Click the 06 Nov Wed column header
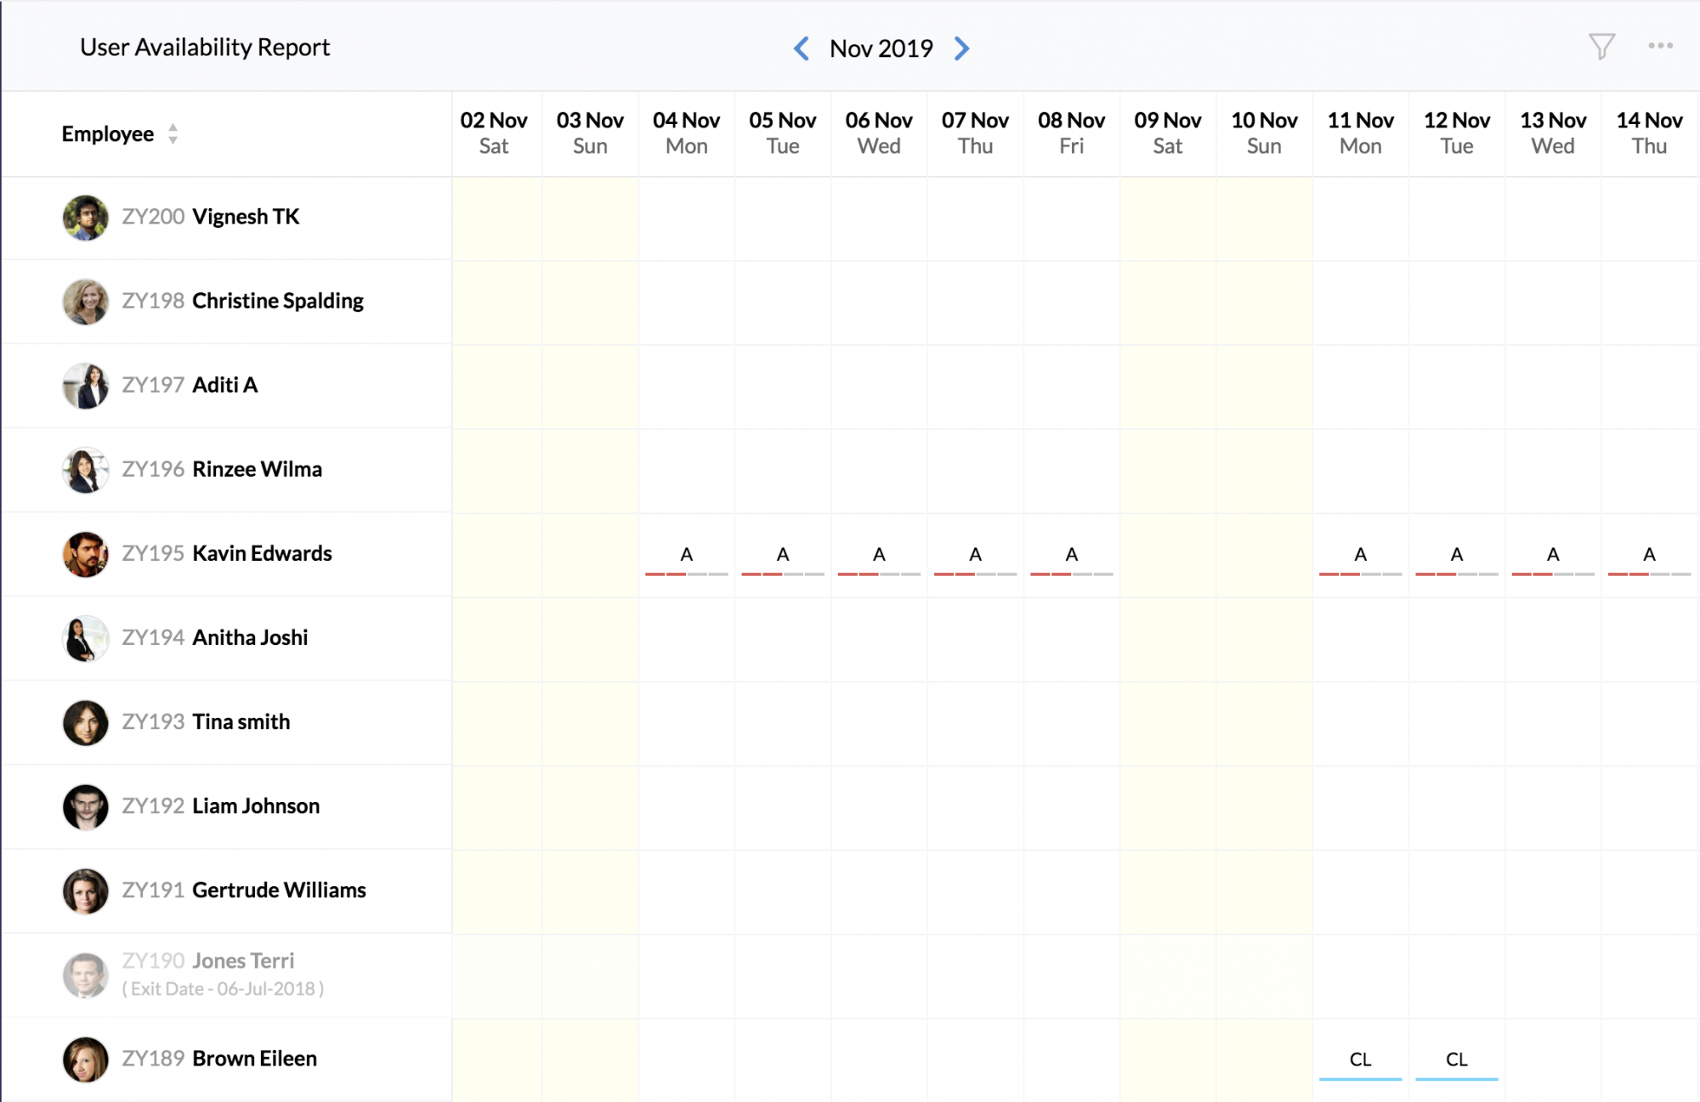Screen dimensions: 1700x1102 coord(878,133)
